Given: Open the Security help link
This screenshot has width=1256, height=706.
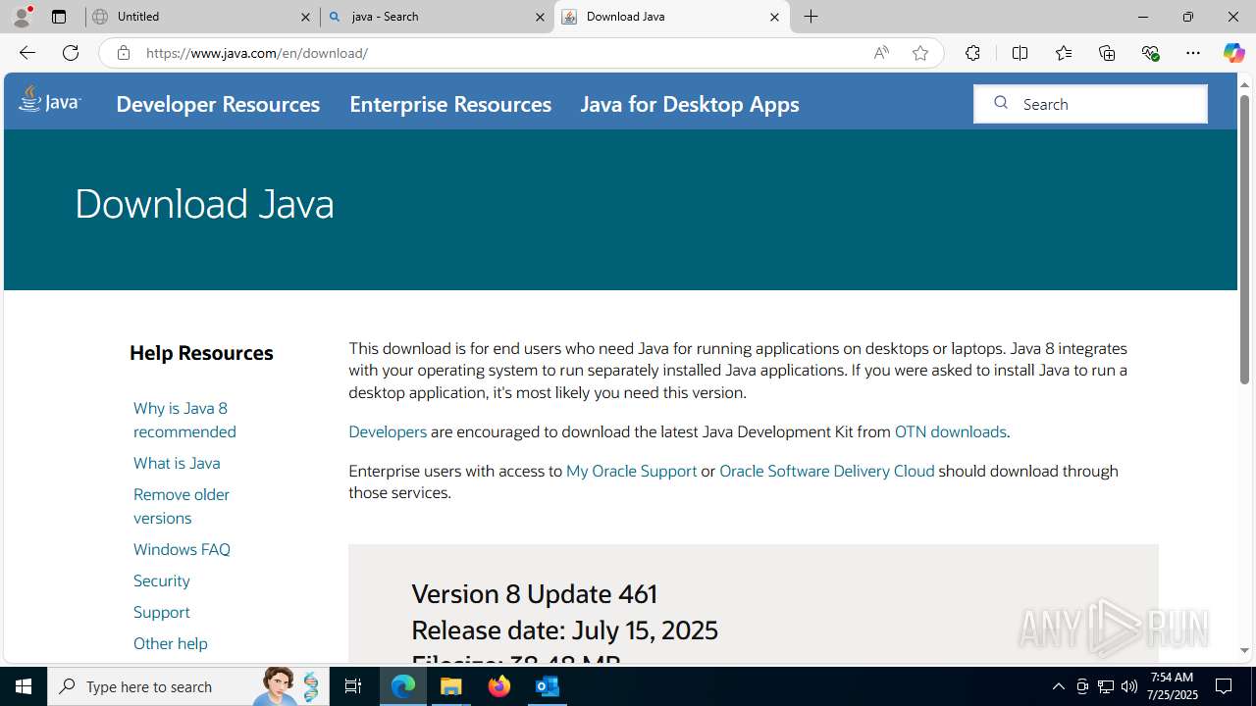Looking at the screenshot, I should tap(162, 580).
